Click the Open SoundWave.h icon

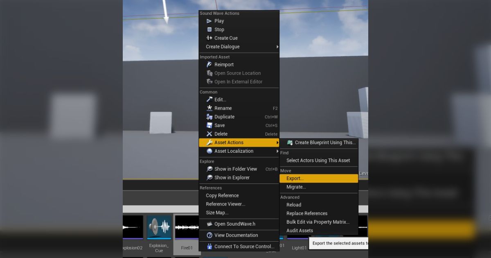pos(209,224)
